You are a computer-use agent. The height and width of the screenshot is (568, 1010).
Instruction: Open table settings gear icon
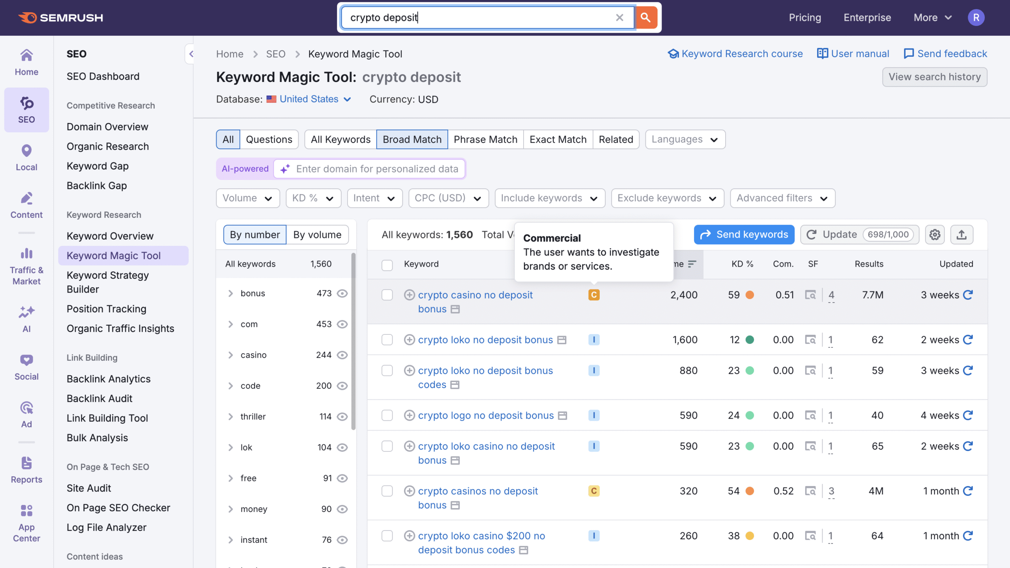pos(935,235)
